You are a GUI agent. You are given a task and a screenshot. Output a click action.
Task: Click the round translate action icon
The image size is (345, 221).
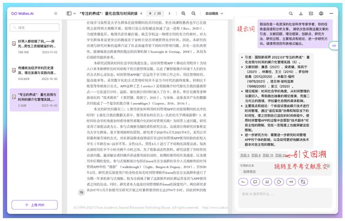coord(303,182)
